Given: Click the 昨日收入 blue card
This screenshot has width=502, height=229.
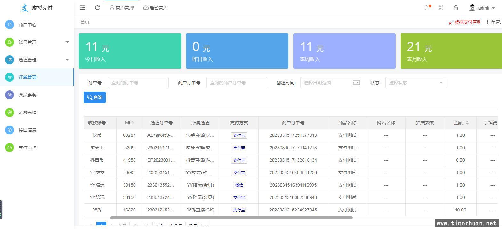Looking at the screenshot, I should pyautogui.click(x=237, y=51).
